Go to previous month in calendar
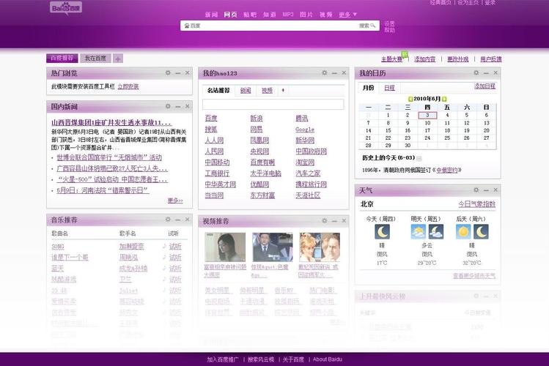The height and width of the screenshot is (366, 549). point(410,98)
